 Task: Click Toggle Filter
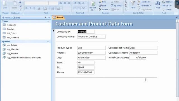pyautogui.click(x=145, y=9)
